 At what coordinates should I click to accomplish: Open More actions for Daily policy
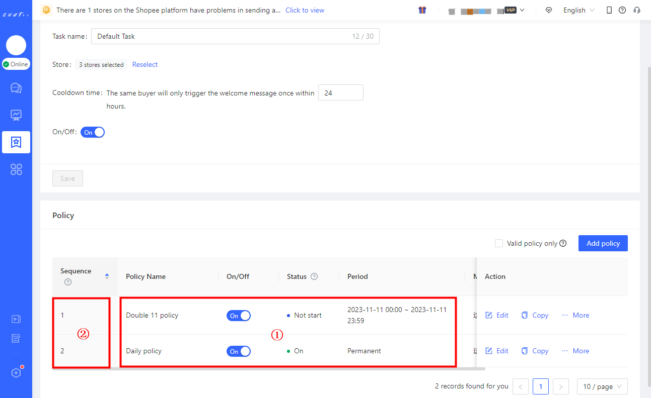tap(575, 351)
